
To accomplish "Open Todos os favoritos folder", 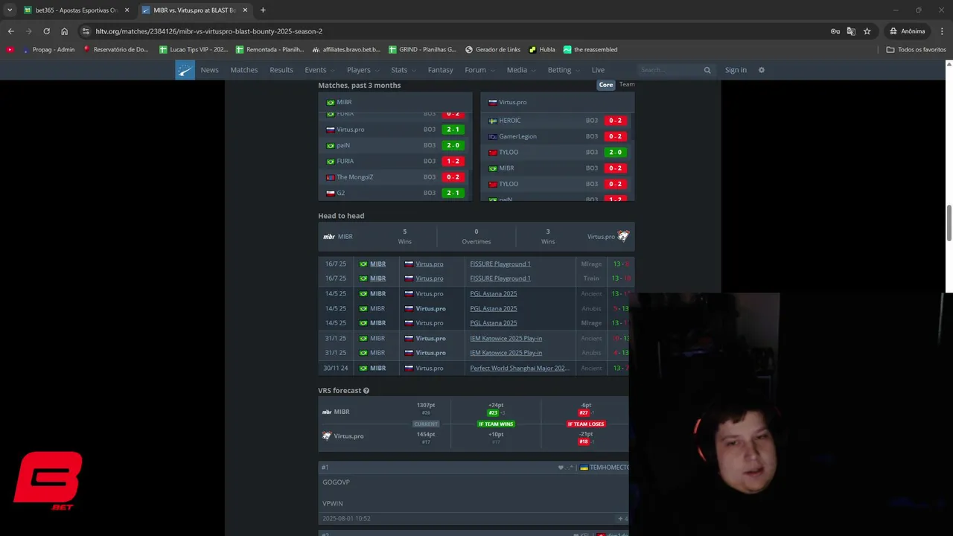I will [916, 50].
